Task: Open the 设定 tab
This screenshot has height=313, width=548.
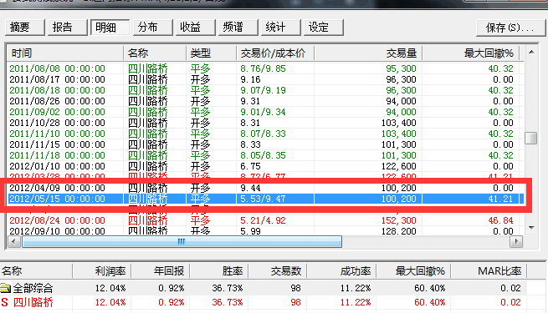Action: 323,28
